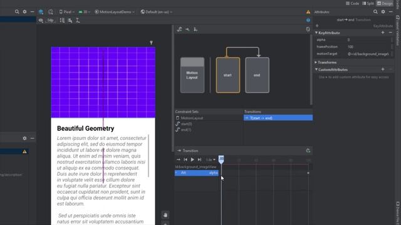Open component tree settings gear
The image size is (401, 225).
tap(24, 138)
